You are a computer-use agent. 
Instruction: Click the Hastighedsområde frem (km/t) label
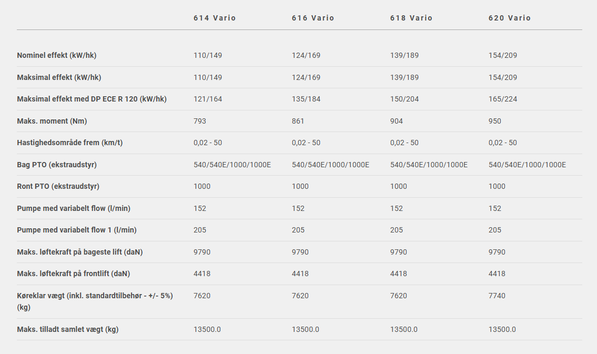click(69, 143)
